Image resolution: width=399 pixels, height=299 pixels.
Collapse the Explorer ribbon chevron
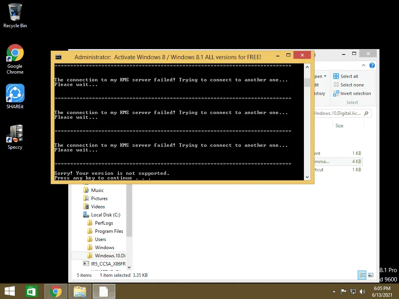pos(364,65)
